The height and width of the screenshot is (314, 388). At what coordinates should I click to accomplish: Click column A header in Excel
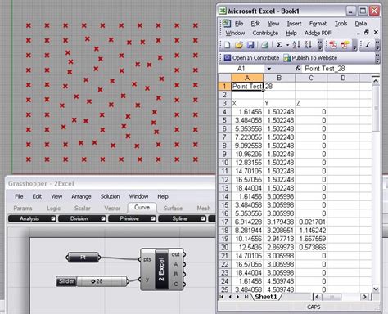(247, 78)
